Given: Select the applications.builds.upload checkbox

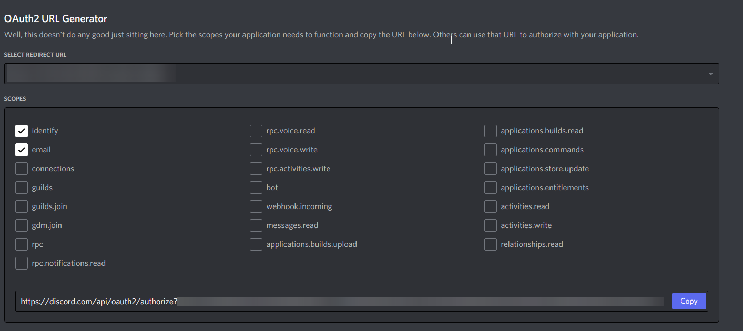Looking at the screenshot, I should click(256, 244).
